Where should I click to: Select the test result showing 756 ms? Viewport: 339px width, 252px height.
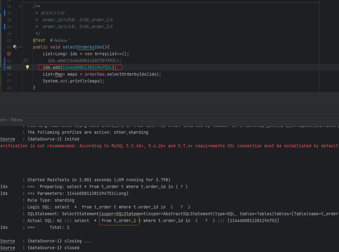point(11,120)
